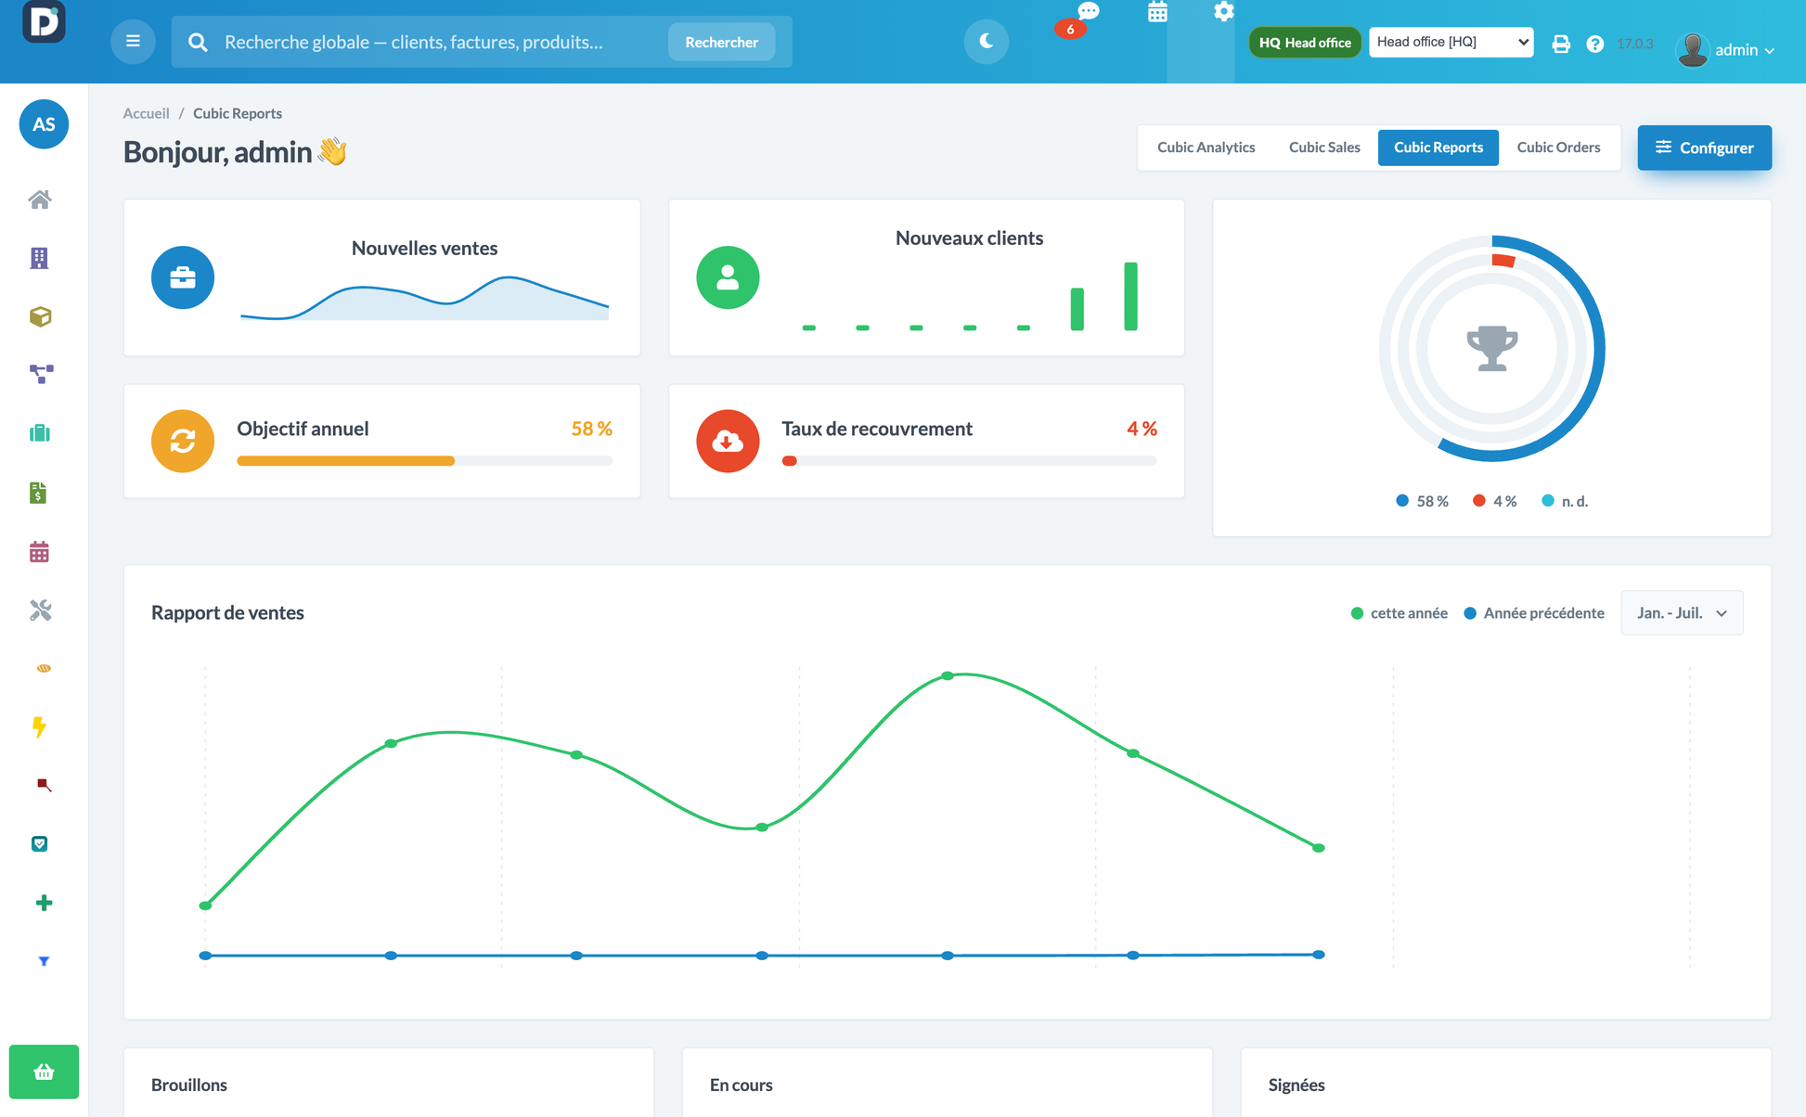Switch to Cubic Orders tab
Image resolution: width=1806 pixels, height=1117 pixels.
tap(1558, 148)
